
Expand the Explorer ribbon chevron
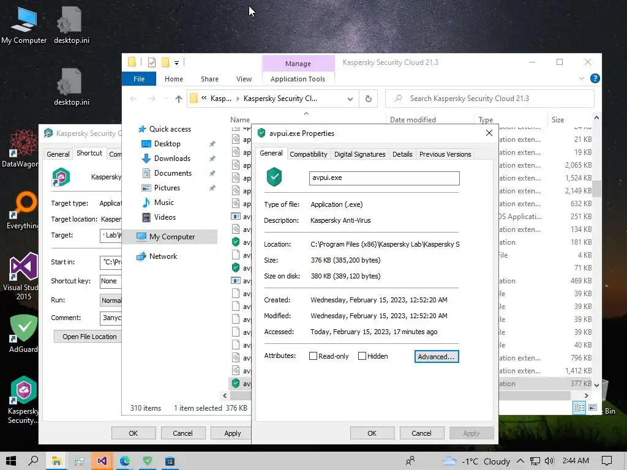coord(582,78)
